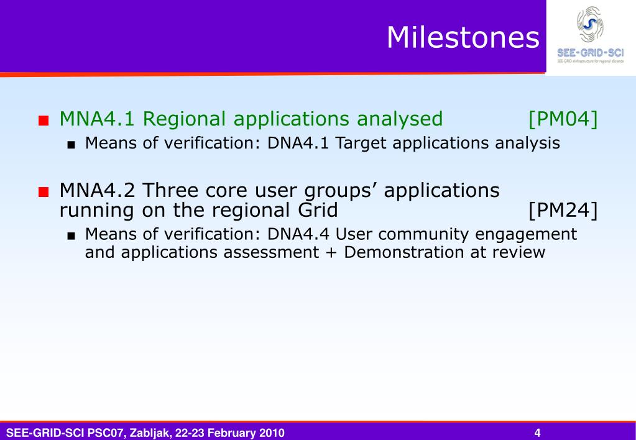Click the "[PM04]" label
Screen dimensions: 636x440
pos(563,119)
